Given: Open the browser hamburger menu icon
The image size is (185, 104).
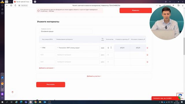Looking at the screenshot, I should (170, 2).
